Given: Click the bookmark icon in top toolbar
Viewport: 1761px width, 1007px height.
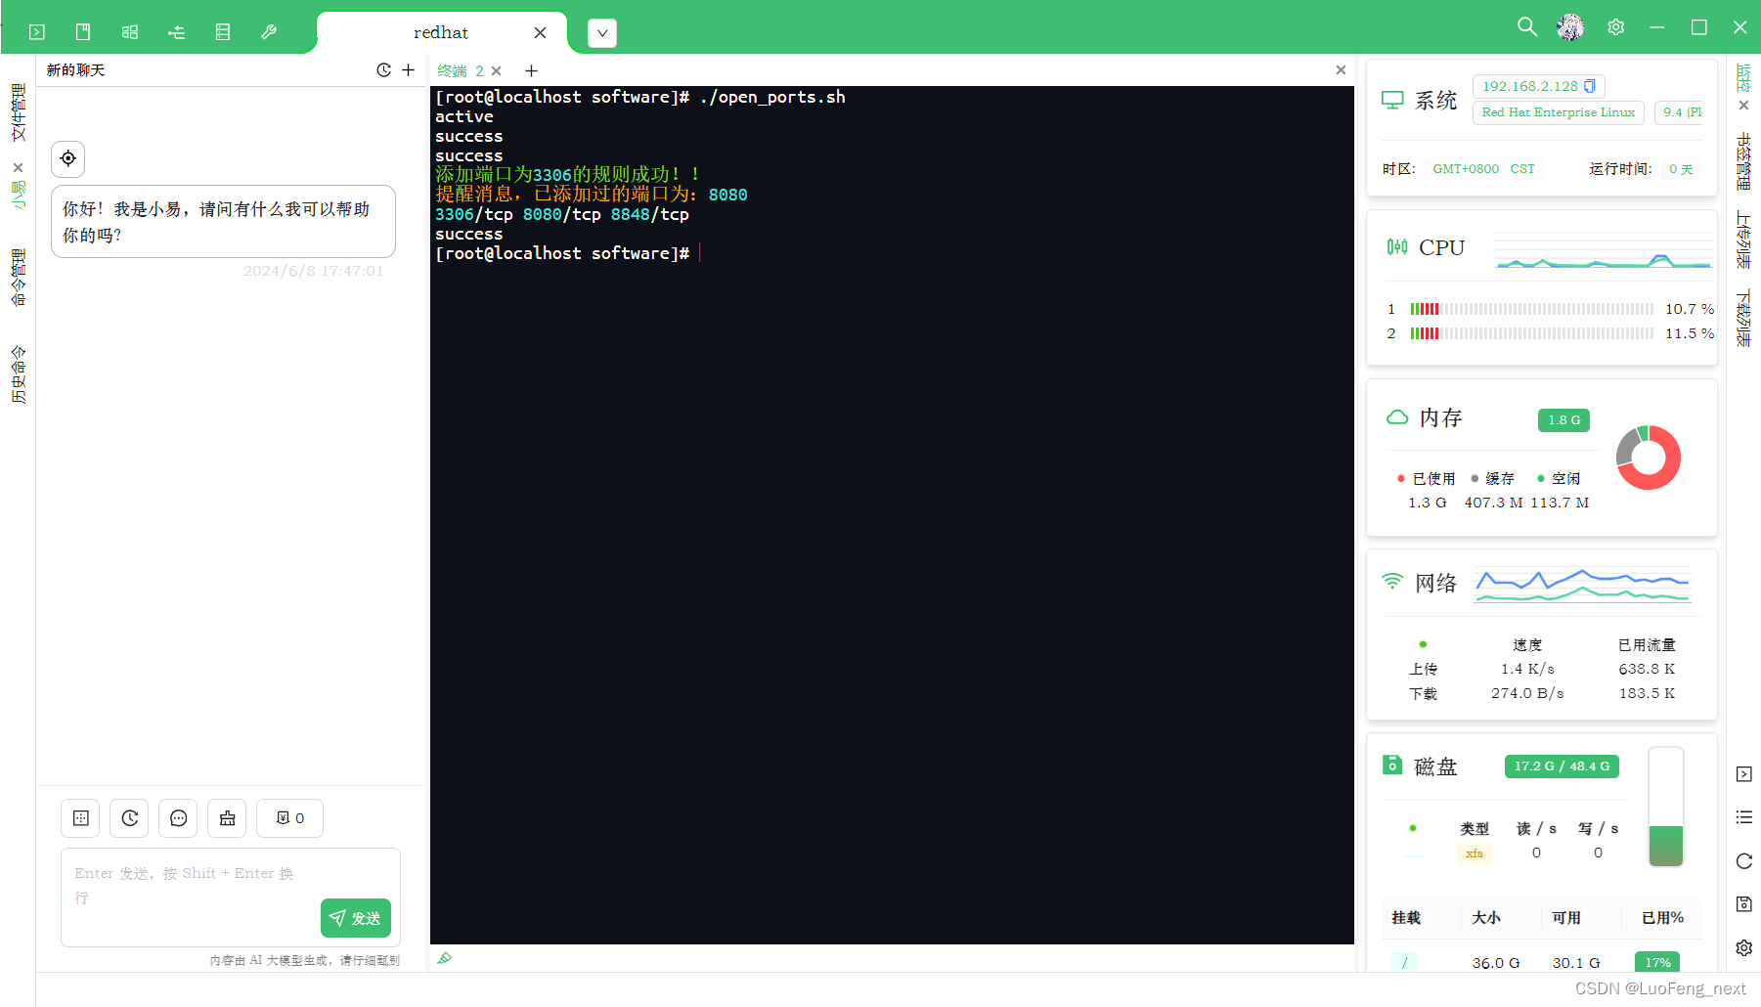Looking at the screenshot, I should 83,32.
